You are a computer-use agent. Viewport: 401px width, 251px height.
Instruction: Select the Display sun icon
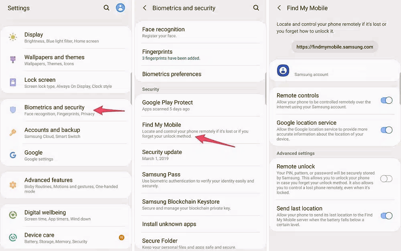point(12,37)
